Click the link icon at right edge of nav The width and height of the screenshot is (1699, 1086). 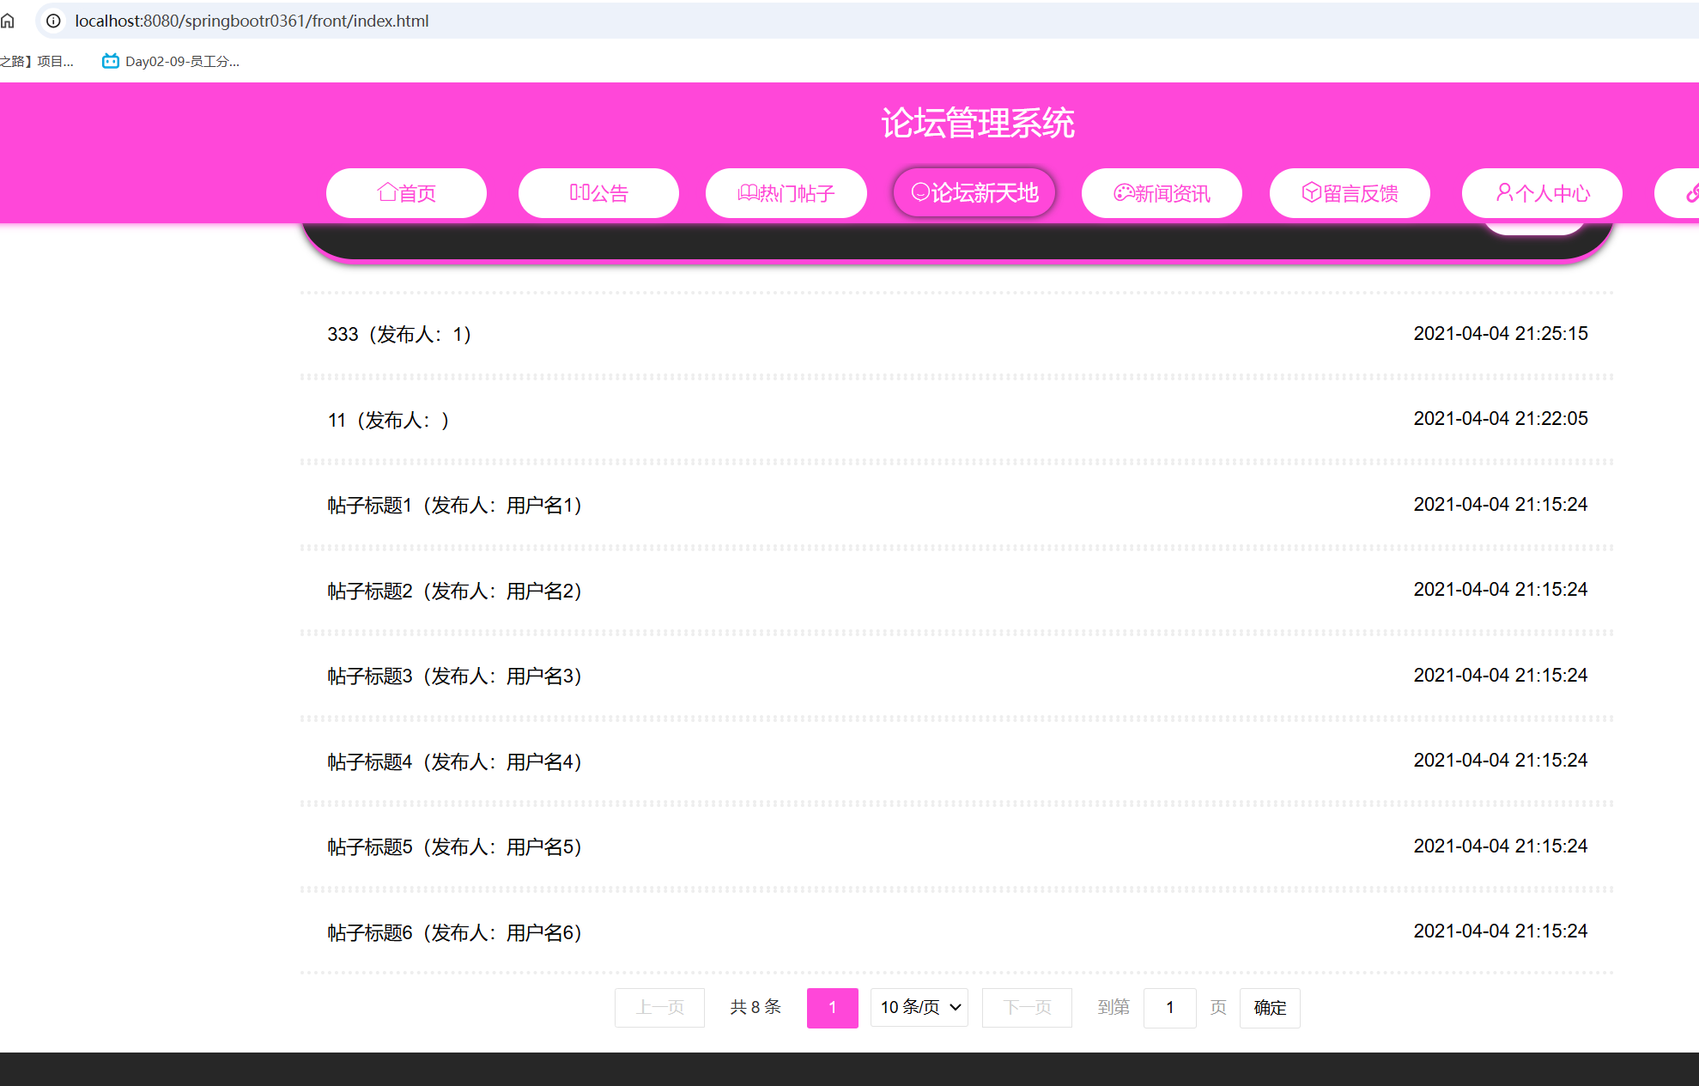[1691, 193]
